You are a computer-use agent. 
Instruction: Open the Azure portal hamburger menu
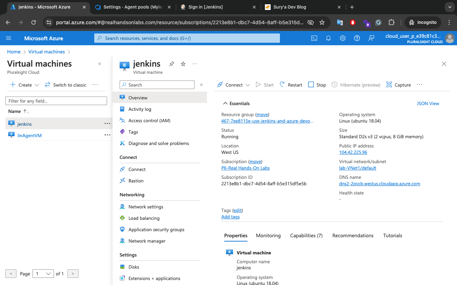(9, 38)
